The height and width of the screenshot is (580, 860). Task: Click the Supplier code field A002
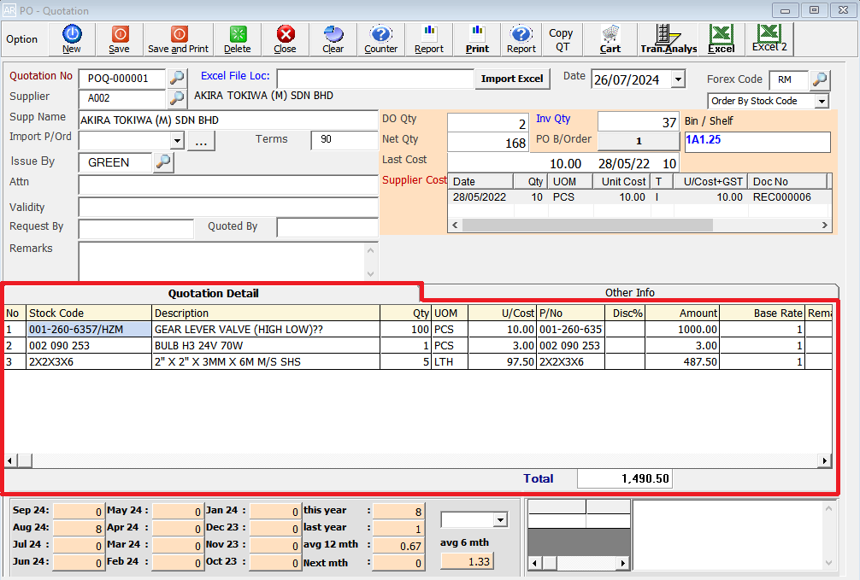pyautogui.click(x=121, y=98)
